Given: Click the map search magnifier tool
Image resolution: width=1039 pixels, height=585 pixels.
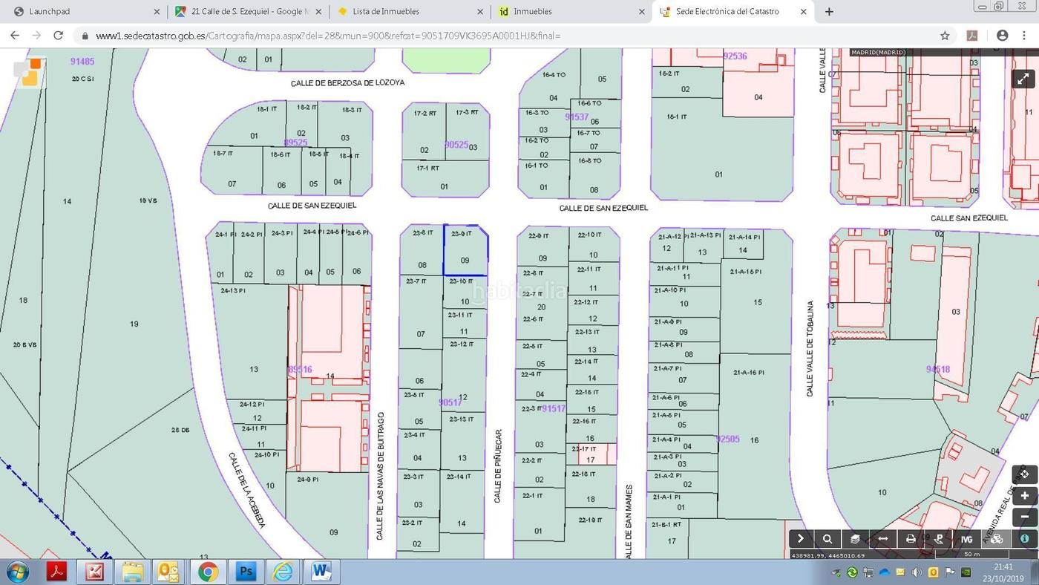Looking at the screenshot, I should coord(827,539).
